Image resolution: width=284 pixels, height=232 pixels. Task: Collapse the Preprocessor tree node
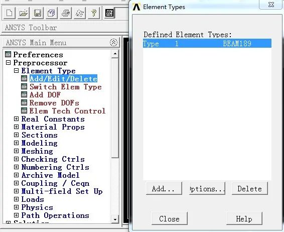pyautogui.click(x=8, y=63)
